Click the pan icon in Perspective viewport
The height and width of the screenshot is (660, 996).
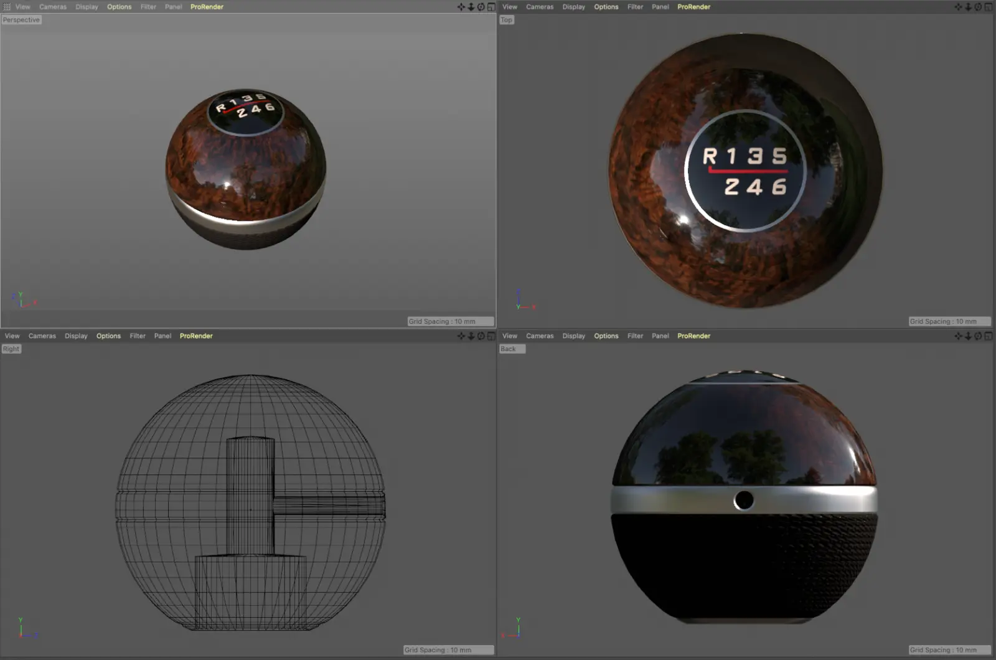pyautogui.click(x=461, y=7)
